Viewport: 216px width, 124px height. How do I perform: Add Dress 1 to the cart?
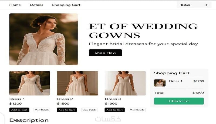(x=19, y=110)
